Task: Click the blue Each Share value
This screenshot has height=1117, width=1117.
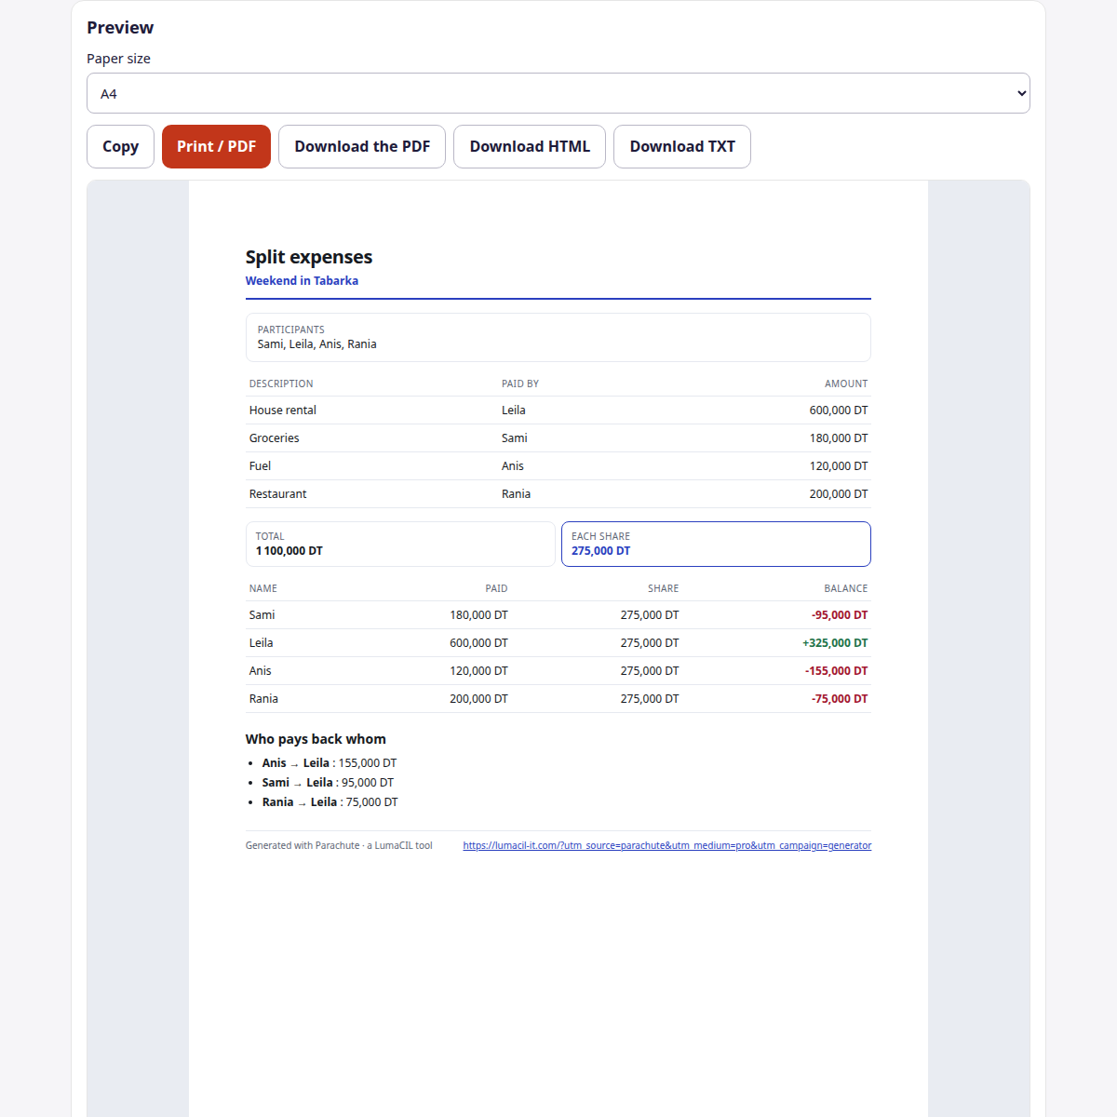Action: pyautogui.click(x=601, y=551)
